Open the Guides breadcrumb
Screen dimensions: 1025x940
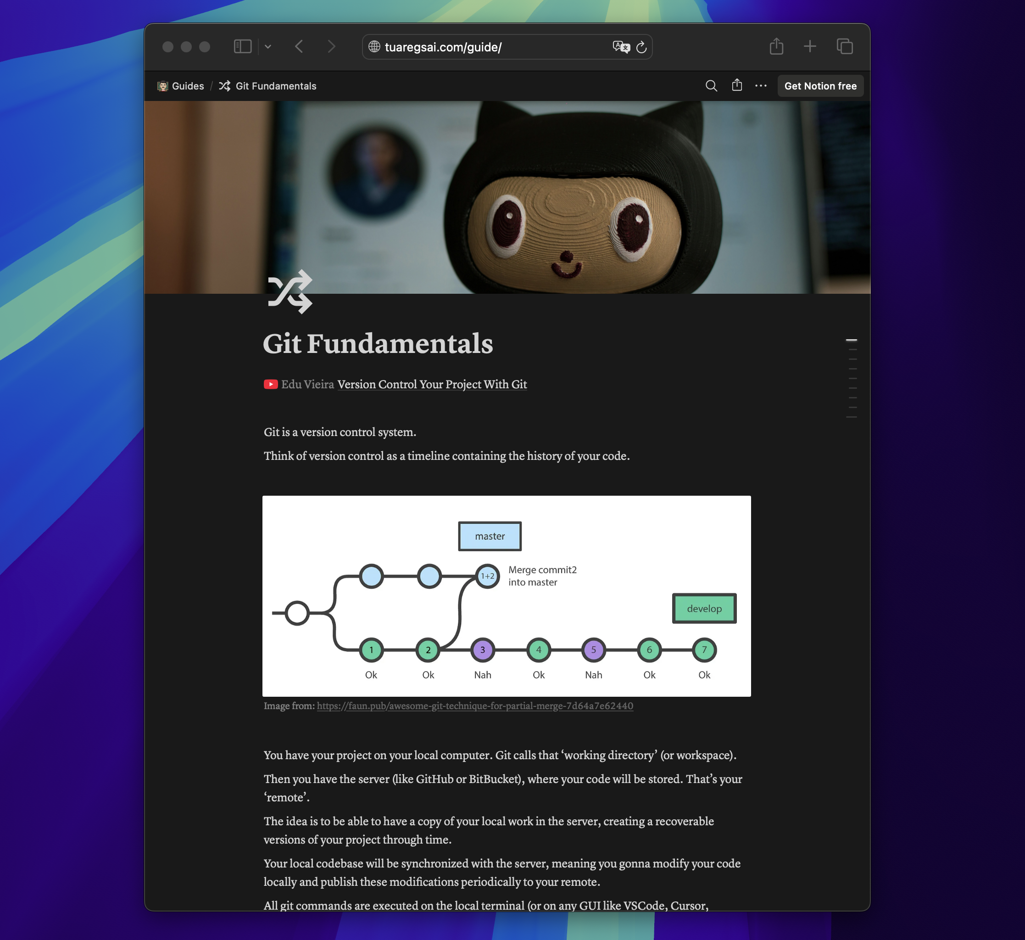(180, 86)
